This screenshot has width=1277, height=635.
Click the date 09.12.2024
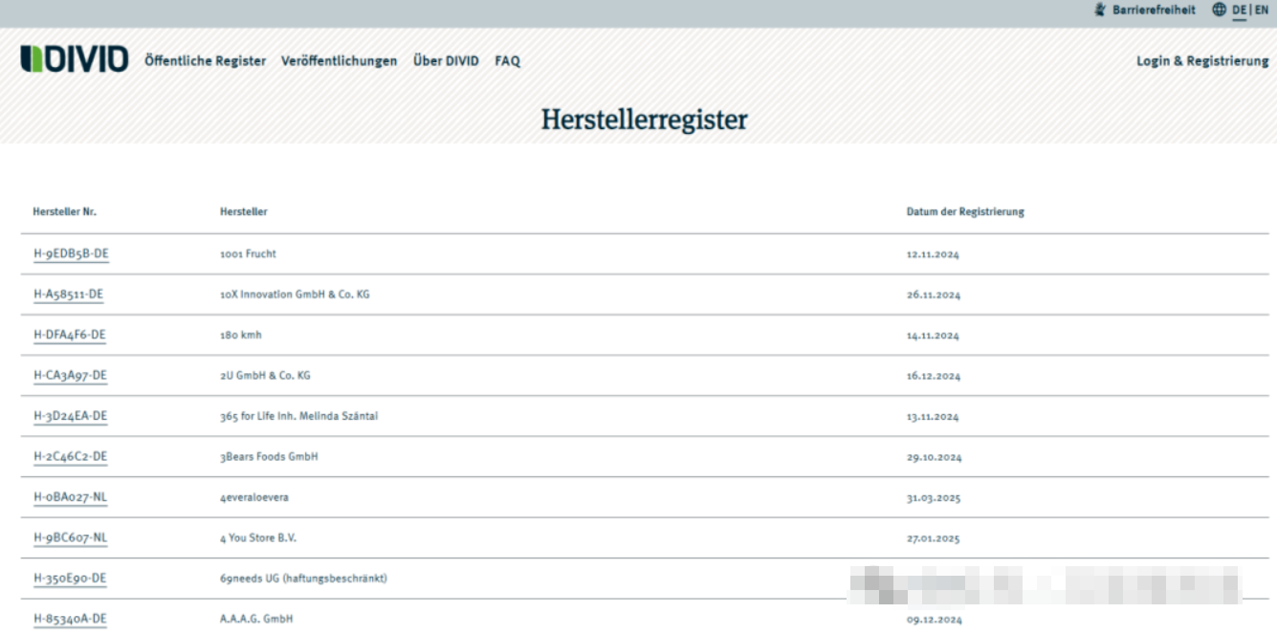(934, 621)
